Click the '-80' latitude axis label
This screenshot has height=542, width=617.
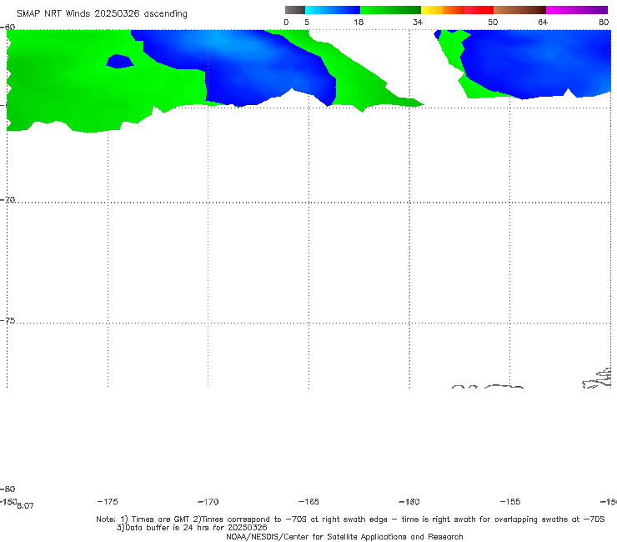pos(8,489)
